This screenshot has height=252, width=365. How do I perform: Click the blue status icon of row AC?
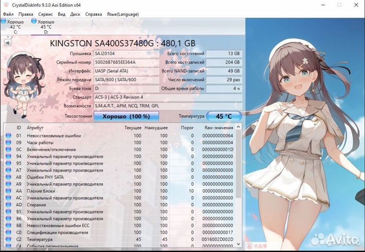point(9,198)
